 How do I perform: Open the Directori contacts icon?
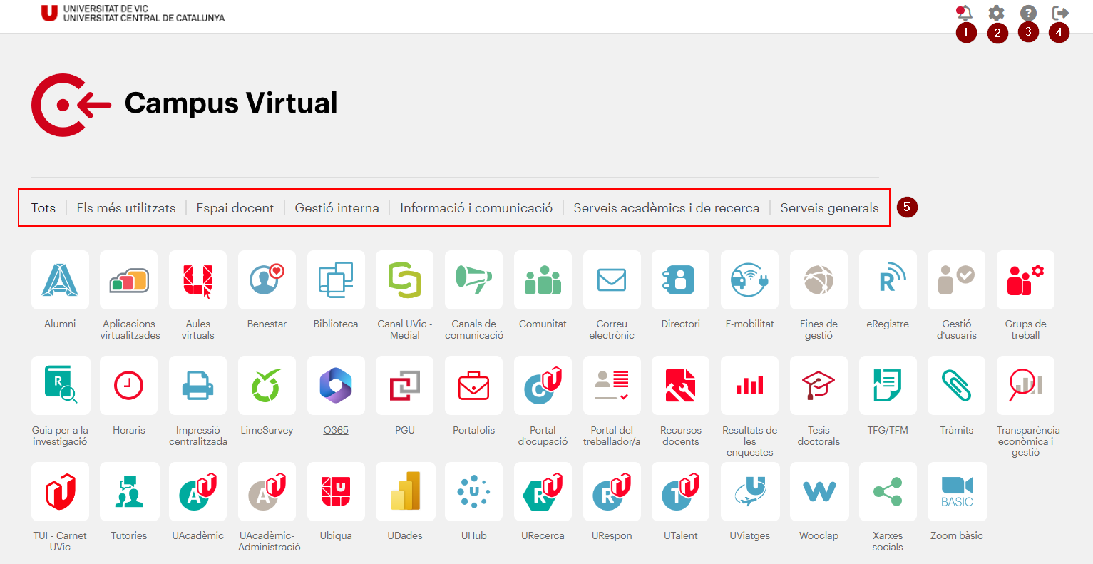point(681,280)
